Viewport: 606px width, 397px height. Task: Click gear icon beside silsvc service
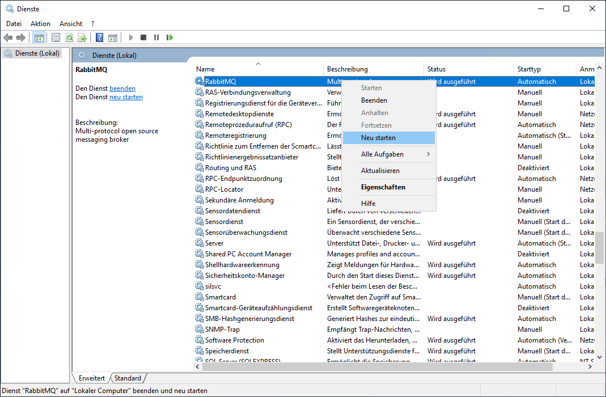pos(199,286)
